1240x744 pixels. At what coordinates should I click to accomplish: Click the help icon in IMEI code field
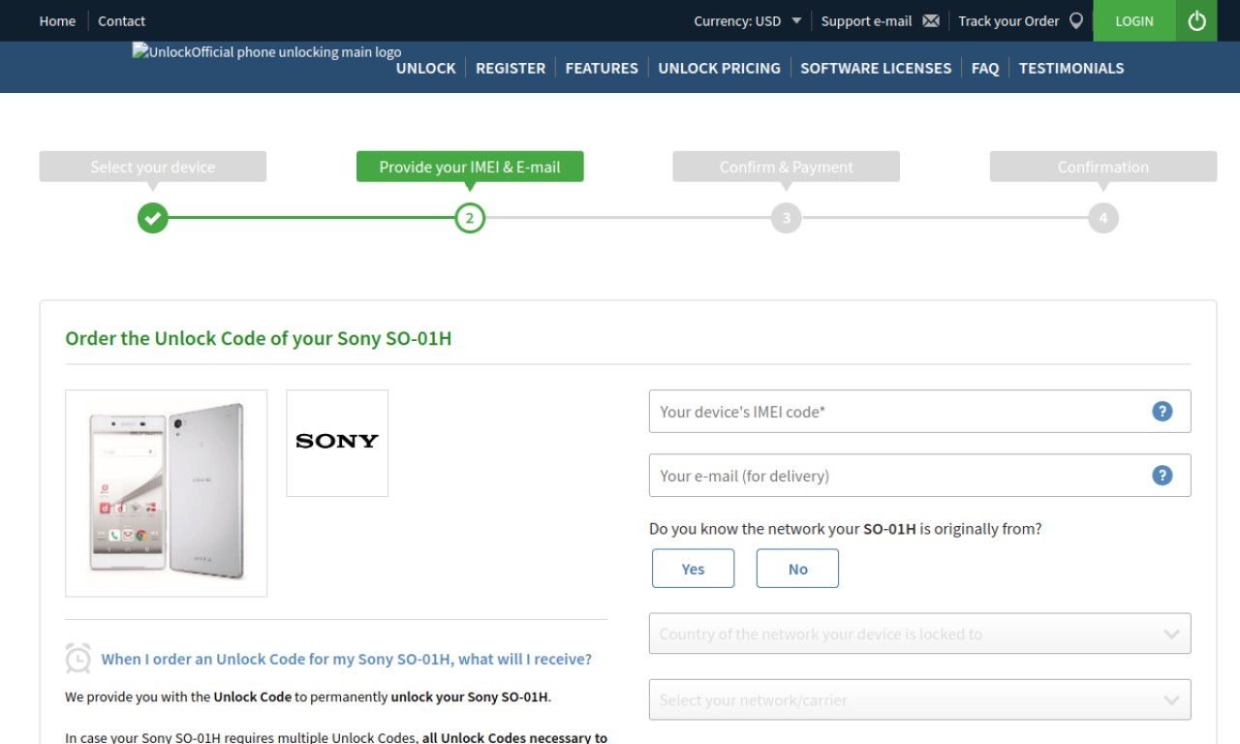(x=1162, y=412)
